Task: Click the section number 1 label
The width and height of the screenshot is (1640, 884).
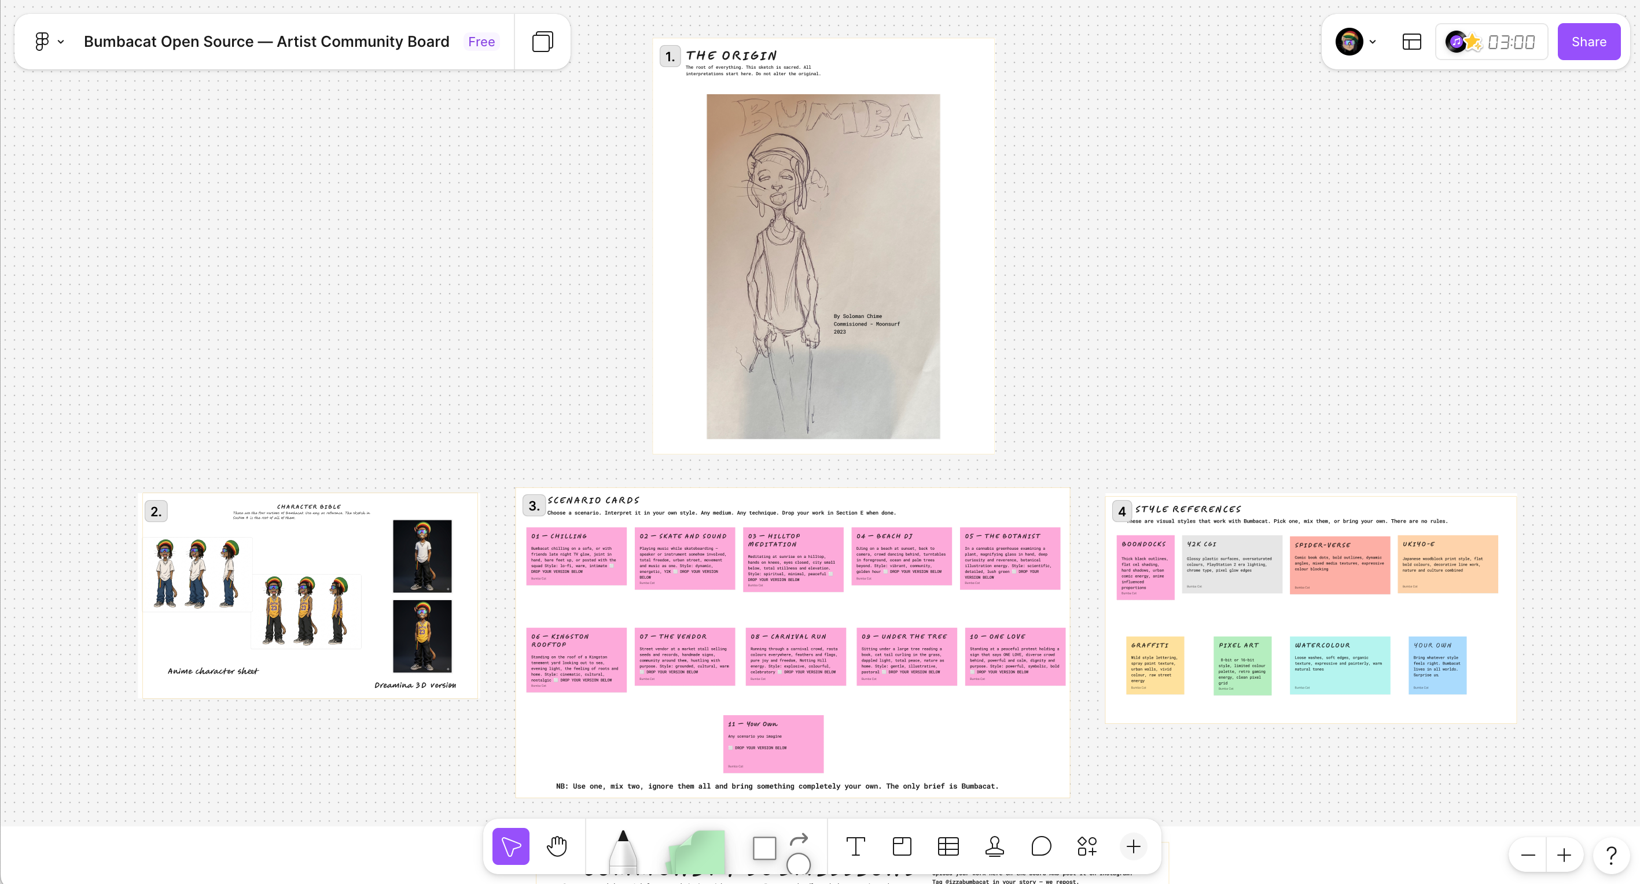Action: pos(670,57)
